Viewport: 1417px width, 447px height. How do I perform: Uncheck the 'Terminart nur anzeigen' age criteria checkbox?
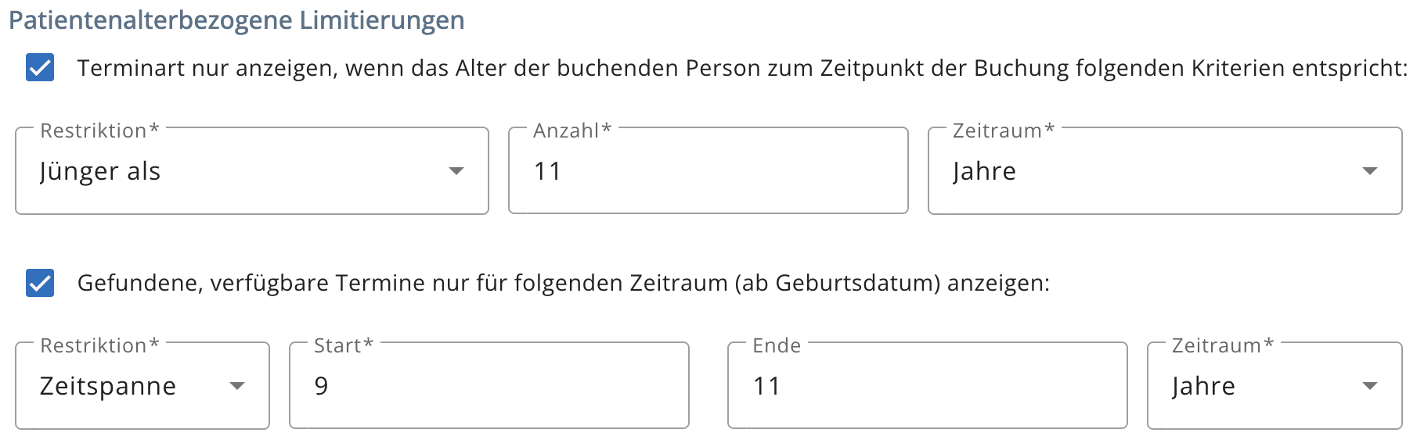click(x=40, y=68)
